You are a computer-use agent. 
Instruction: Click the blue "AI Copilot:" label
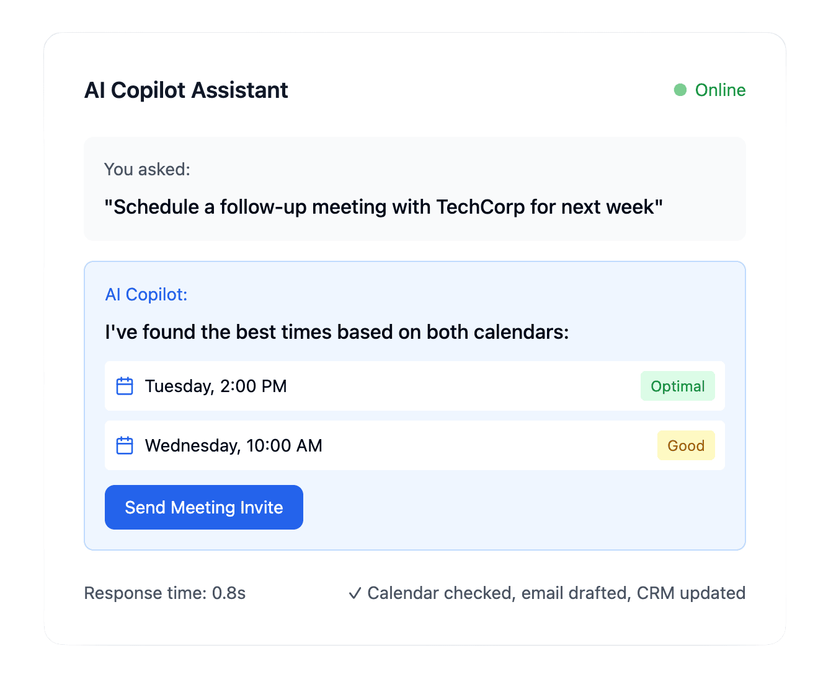pyautogui.click(x=146, y=294)
